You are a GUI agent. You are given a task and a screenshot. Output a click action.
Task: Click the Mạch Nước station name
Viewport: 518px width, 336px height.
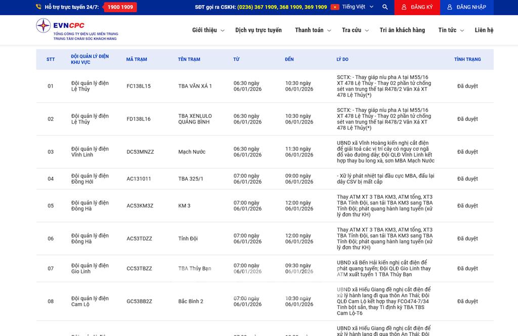192,152
